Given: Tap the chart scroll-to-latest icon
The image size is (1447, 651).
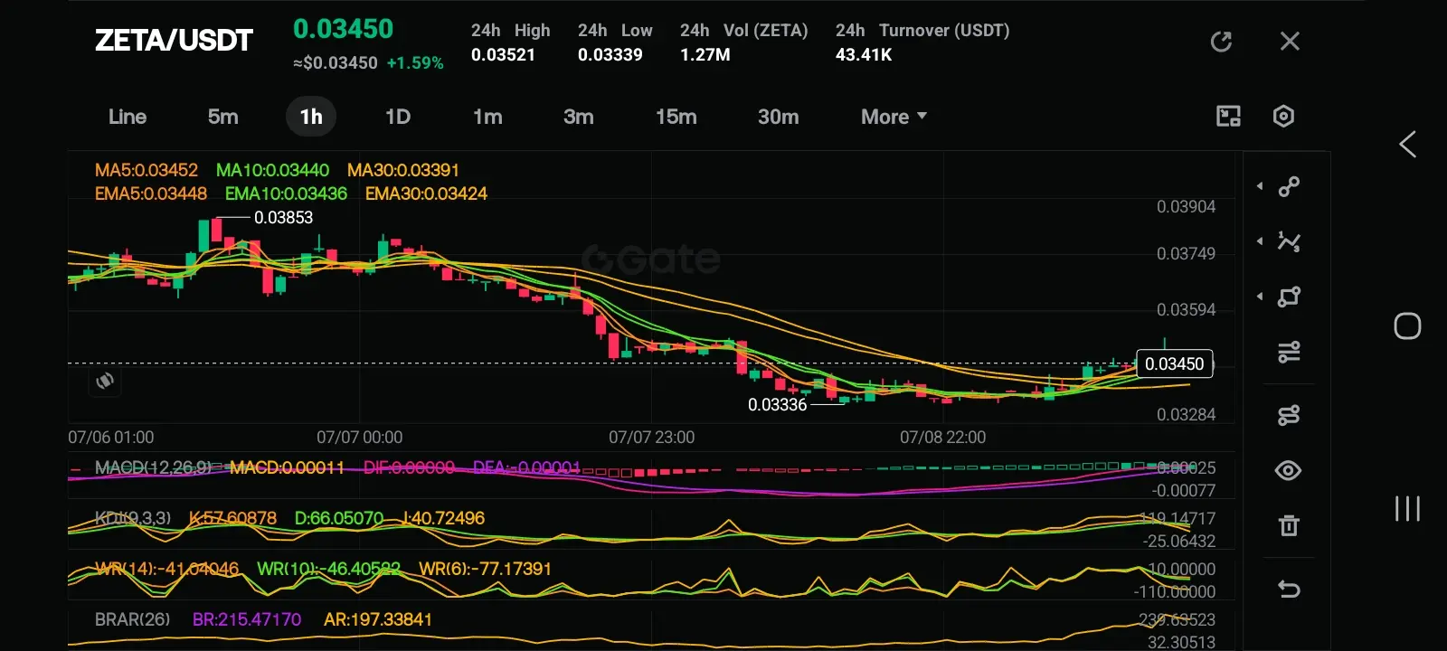Looking at the screenshot, I should (x=106, y=381).
